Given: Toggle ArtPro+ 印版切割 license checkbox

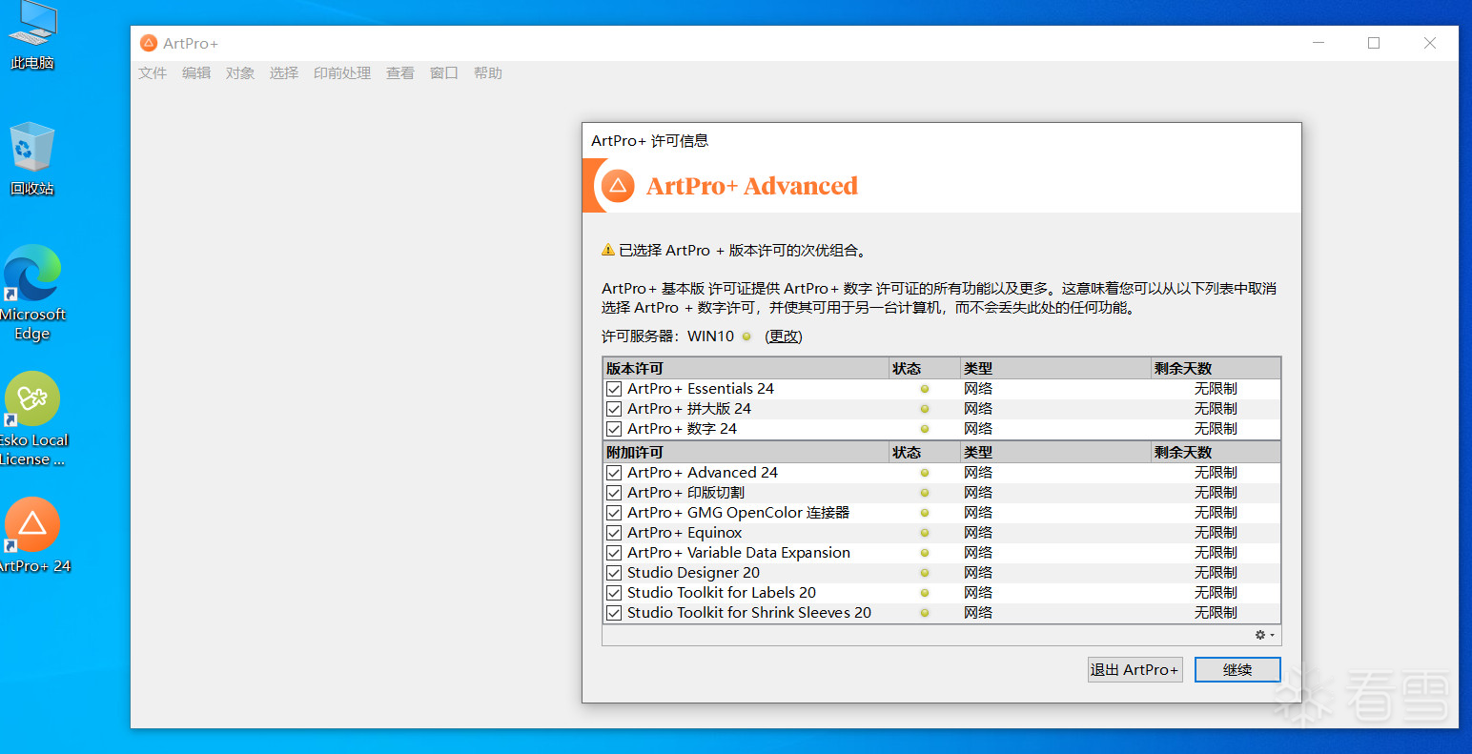Looking at the screenshot, I should [x=614, y=493].
